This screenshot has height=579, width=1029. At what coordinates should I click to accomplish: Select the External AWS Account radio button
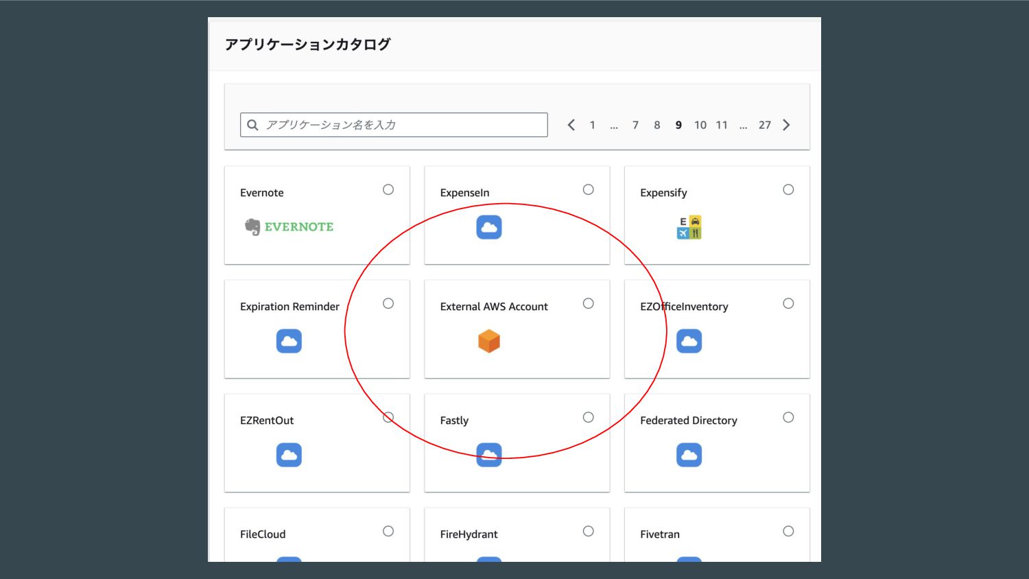589,303
